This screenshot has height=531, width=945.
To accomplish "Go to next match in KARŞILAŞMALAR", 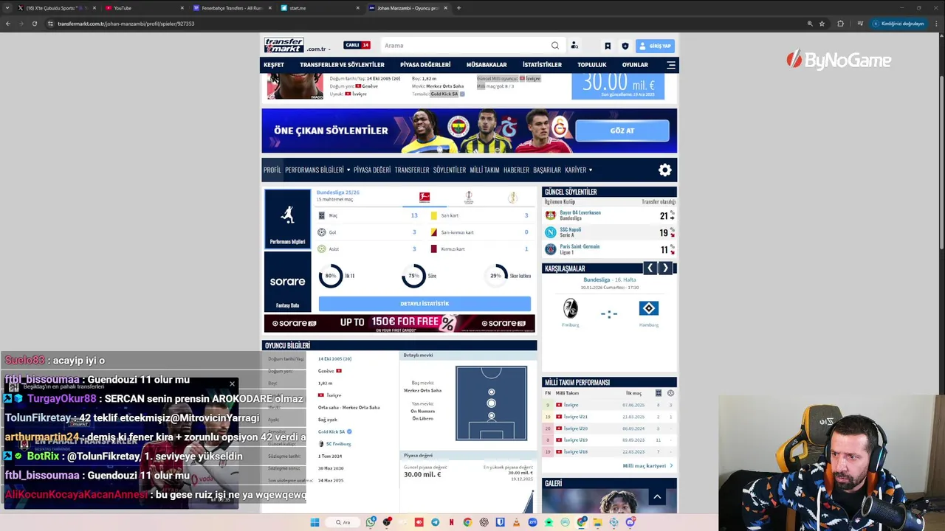I will click(665, 268).
